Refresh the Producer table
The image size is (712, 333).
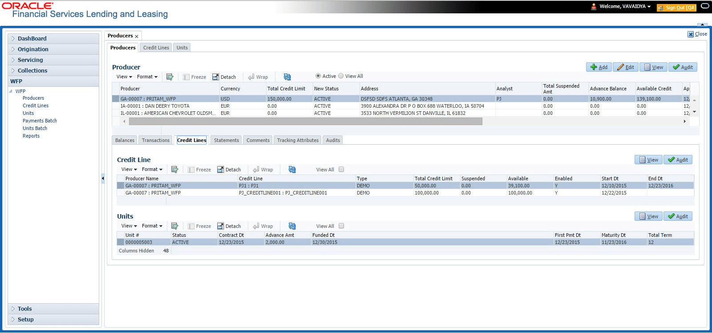(287, 77)
